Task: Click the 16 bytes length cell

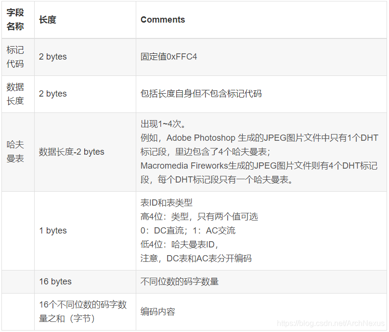Action: click(53, 282)
